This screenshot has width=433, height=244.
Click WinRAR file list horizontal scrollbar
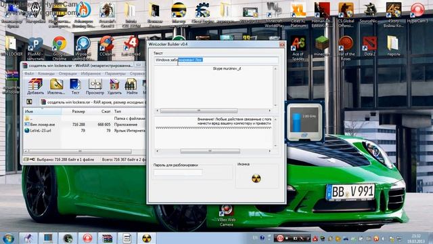pyautogui.click(x=80, y=151)
